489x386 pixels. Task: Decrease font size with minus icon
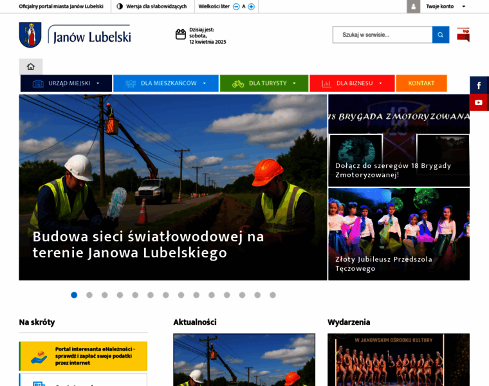point(236,6)
